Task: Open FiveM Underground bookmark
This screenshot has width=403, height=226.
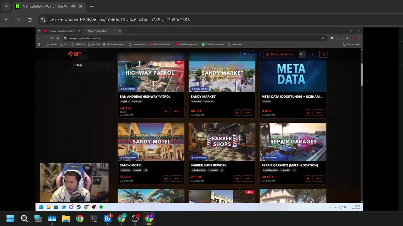Action: coord(187,44)
